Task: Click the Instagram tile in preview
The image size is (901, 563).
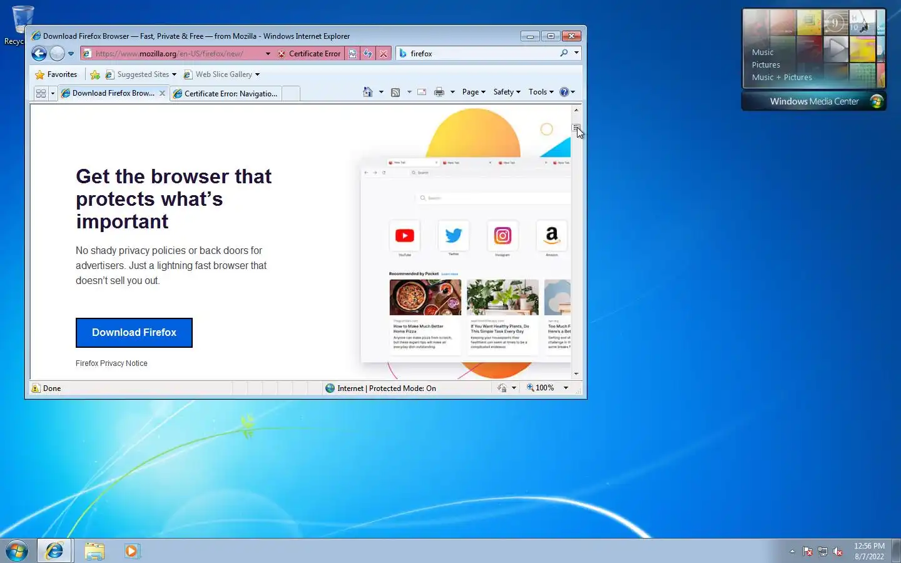Action: (x=502, y=236)
